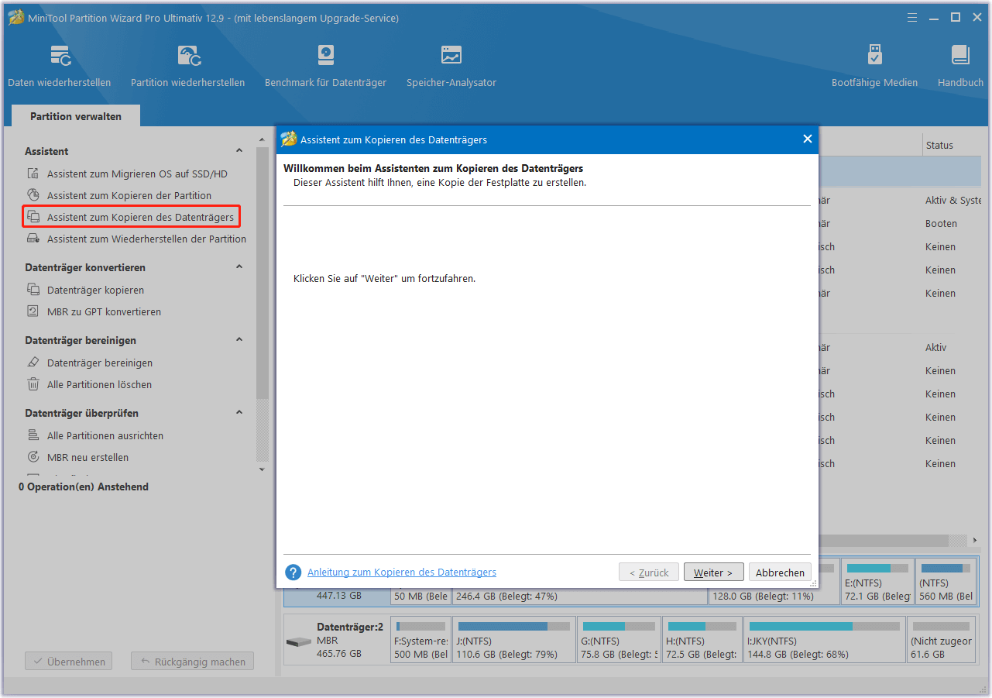Viewport: 992px width, 698px height.
Task: Click the Wiederherstellen der Partition wizard icon
Action: [33, 239]
